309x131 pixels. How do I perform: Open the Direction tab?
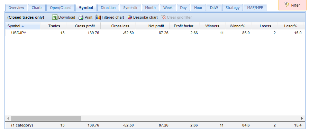[108, 8]
